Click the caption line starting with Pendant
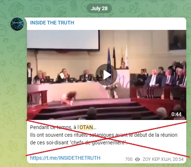Image resolution: width=191 pixels, height=167 pixels. [63, 127]
